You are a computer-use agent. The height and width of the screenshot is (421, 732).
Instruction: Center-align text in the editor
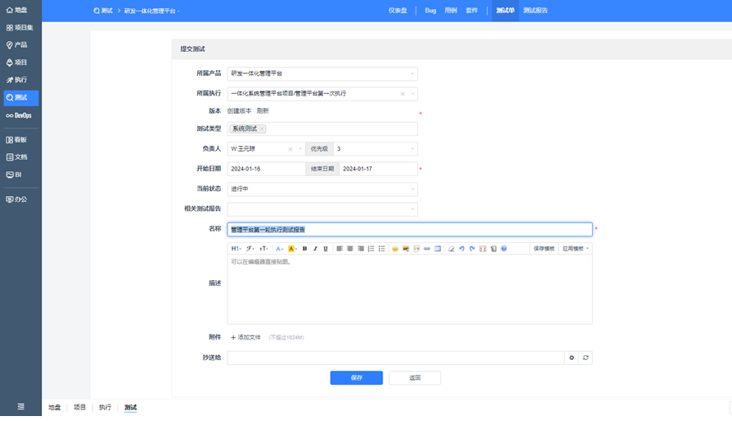(350, 249)
